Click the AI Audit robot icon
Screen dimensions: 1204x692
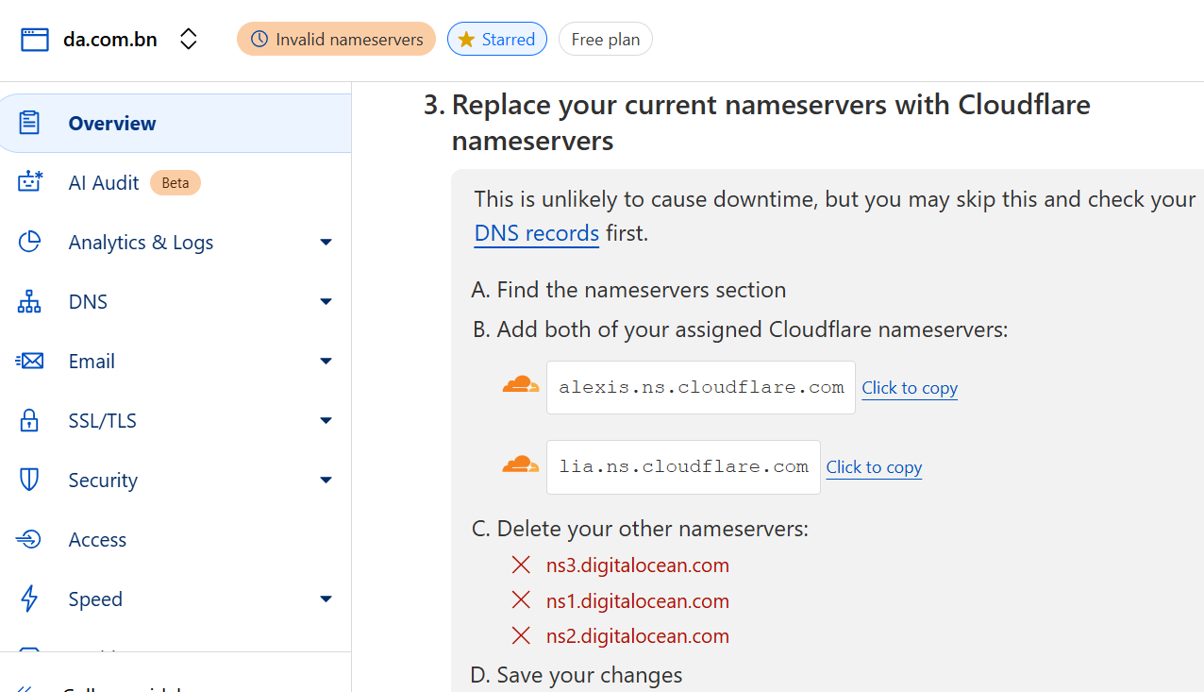pyautogui.click(x=30, y=182)
